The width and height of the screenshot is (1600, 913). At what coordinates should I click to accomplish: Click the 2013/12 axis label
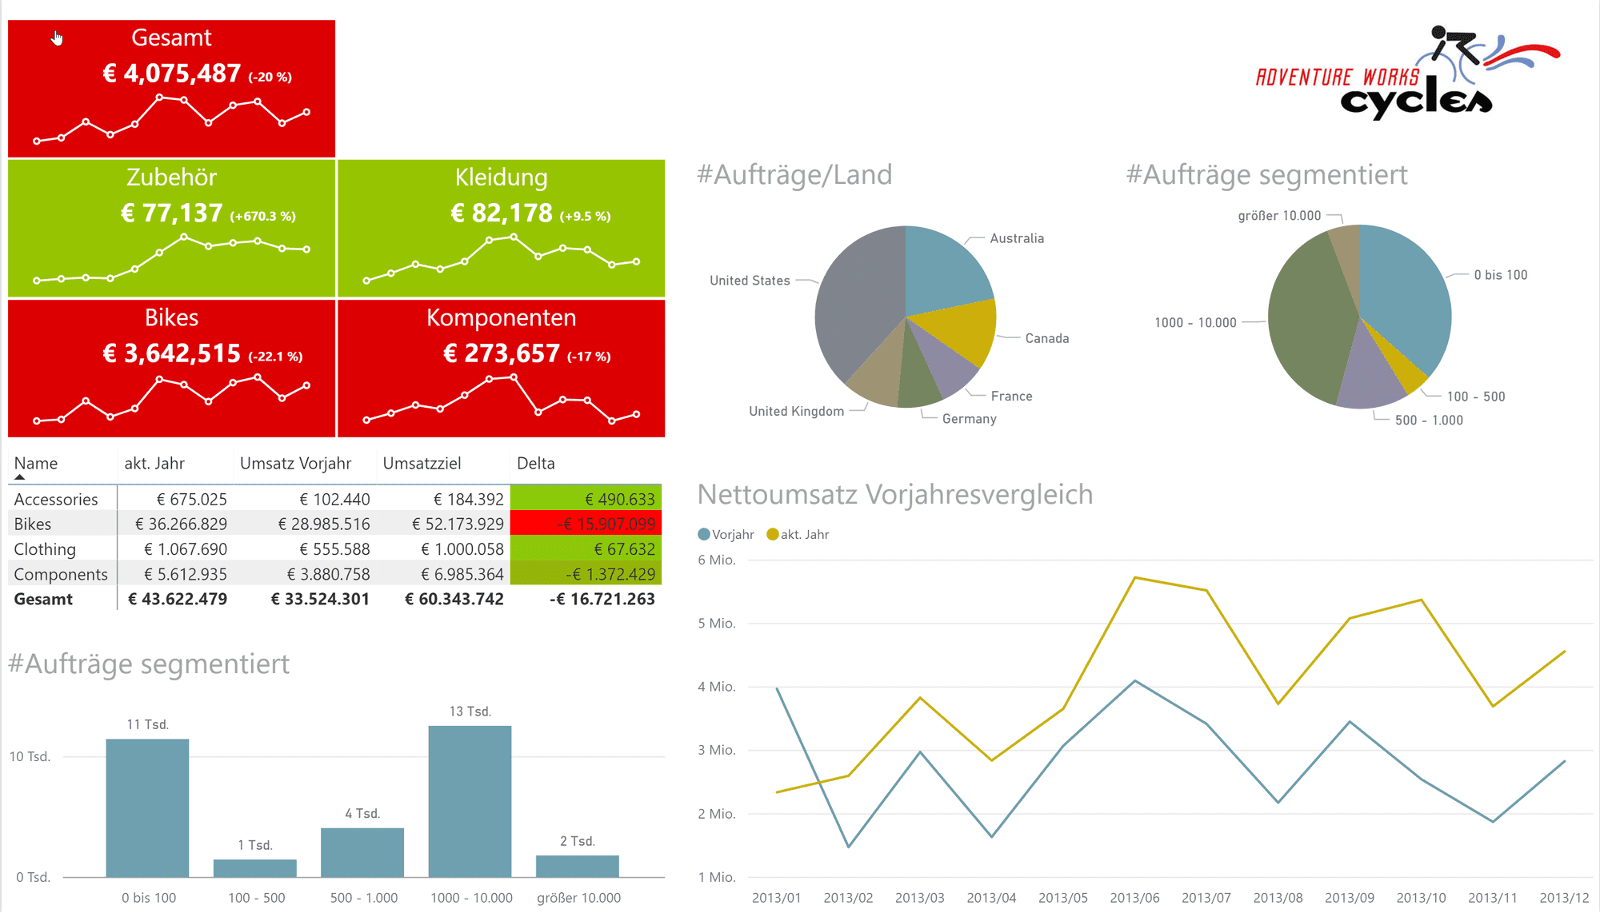point(1564,898)
